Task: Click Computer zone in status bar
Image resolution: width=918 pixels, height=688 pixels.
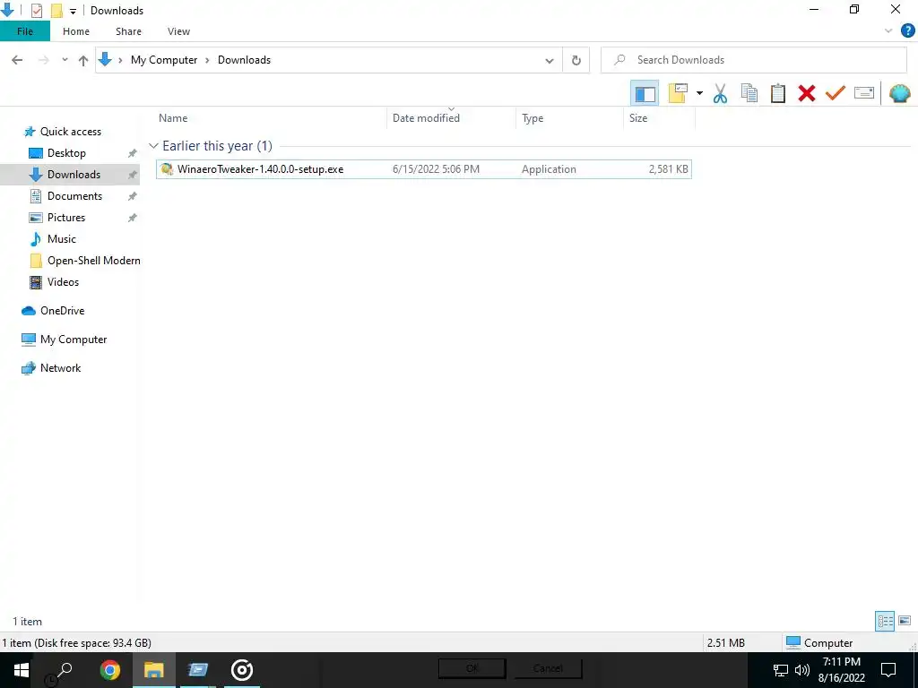Action: [819, 642]
